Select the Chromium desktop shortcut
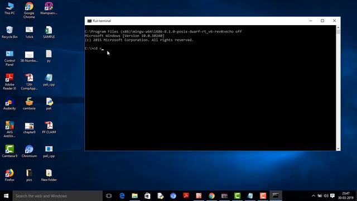The image size is (357, 201). pyautogui.click(x=29, y=151)
